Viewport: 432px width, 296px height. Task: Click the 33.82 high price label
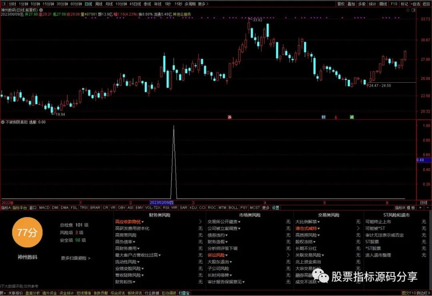257,20
